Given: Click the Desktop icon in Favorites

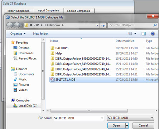Looking at the screenshot, I should (15, 48).
